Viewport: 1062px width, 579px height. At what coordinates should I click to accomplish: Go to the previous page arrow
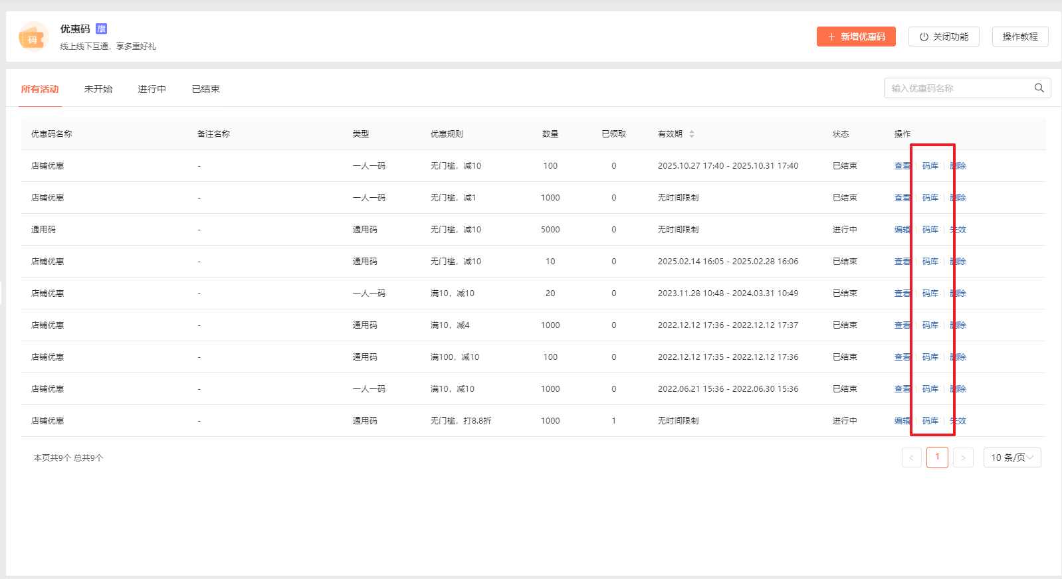coord(911,457)
